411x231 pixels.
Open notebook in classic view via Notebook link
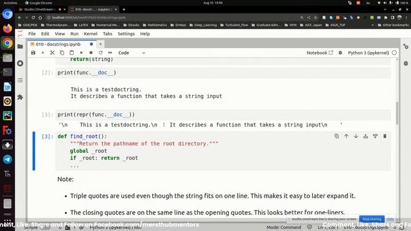pos(320,53)
